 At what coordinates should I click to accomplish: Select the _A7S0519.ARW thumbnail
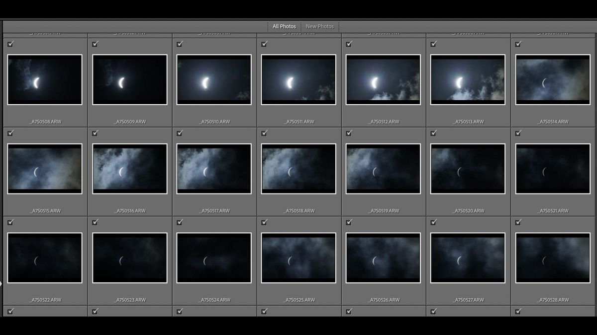tap(383, 169)
